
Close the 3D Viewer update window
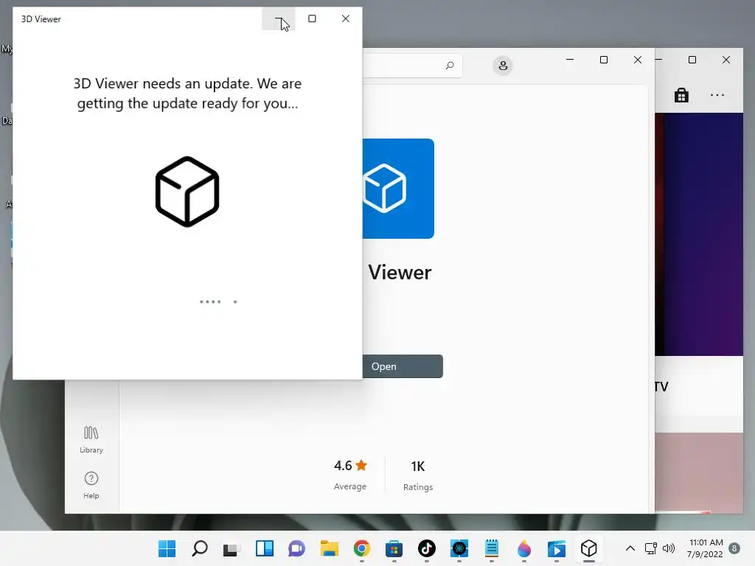click(x=346, y=18)
